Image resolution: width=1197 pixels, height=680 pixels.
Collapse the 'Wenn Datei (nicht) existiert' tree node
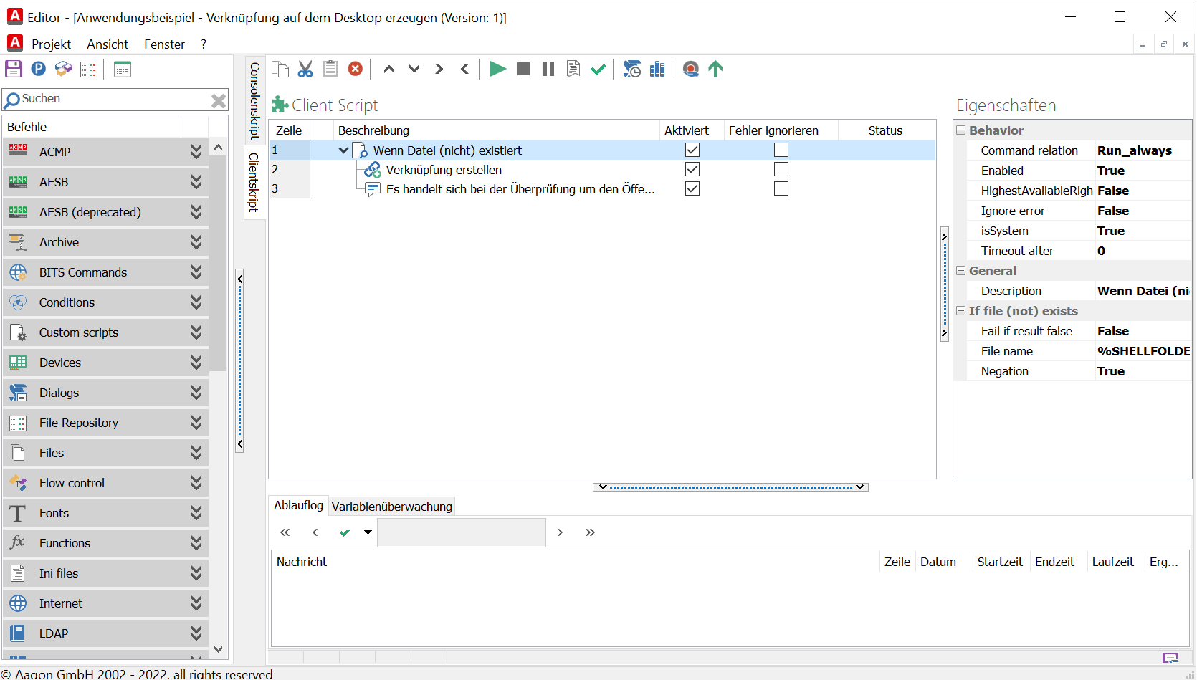pos(344,150)
